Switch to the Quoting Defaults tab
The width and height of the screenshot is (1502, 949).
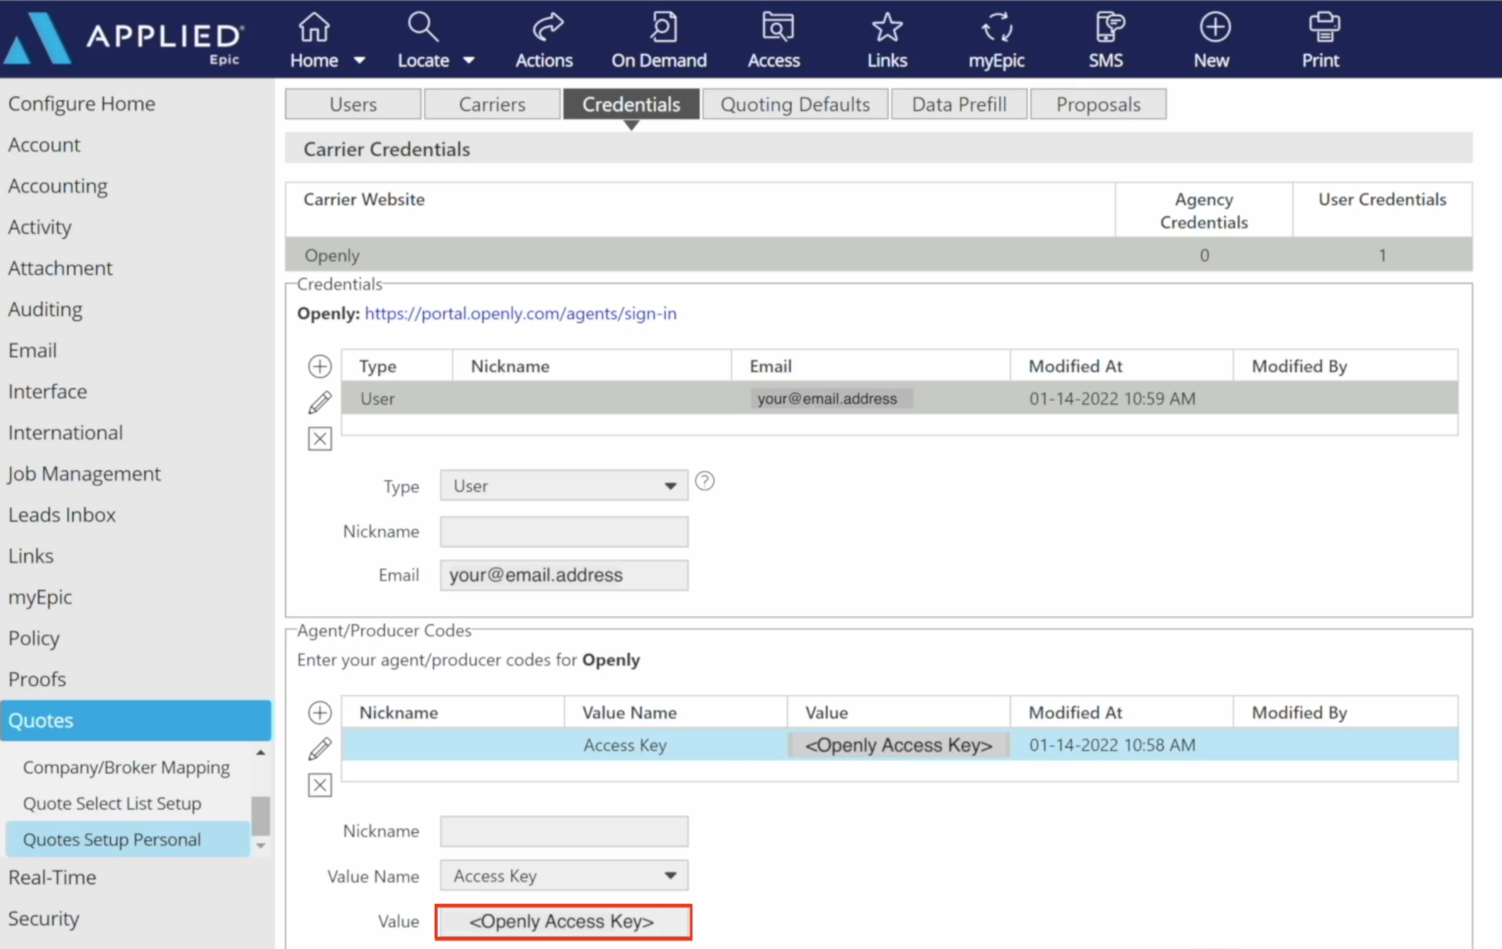(795, 104)
